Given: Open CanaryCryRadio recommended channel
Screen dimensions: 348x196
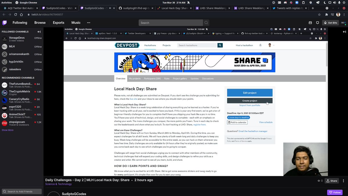Looking at the screenshot, I should tap(22, 100).
